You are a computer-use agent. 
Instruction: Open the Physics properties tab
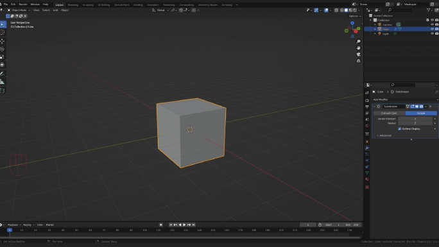[367, 160]
